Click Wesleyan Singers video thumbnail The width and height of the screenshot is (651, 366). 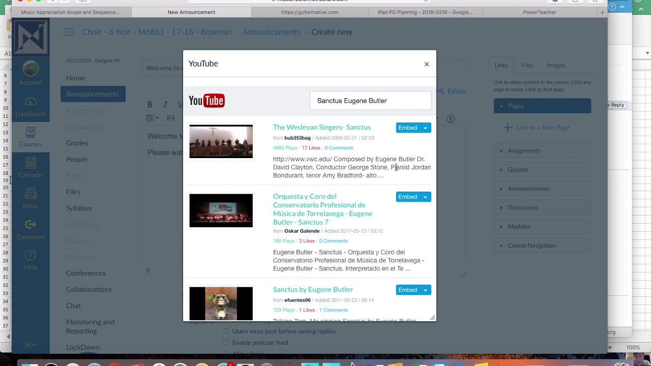point(221,141)
